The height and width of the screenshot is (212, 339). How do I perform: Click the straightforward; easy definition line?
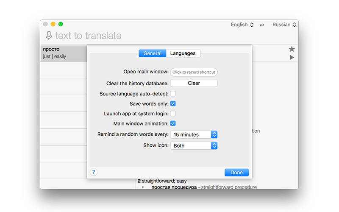tap(162, 181)
